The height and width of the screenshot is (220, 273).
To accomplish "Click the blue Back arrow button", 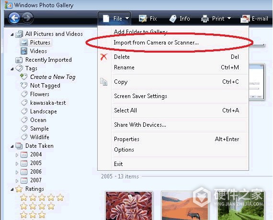I will [x=14, y=18].
